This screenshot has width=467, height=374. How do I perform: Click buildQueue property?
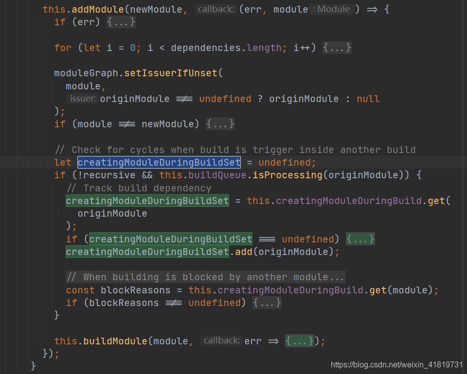tap(217, 175)
